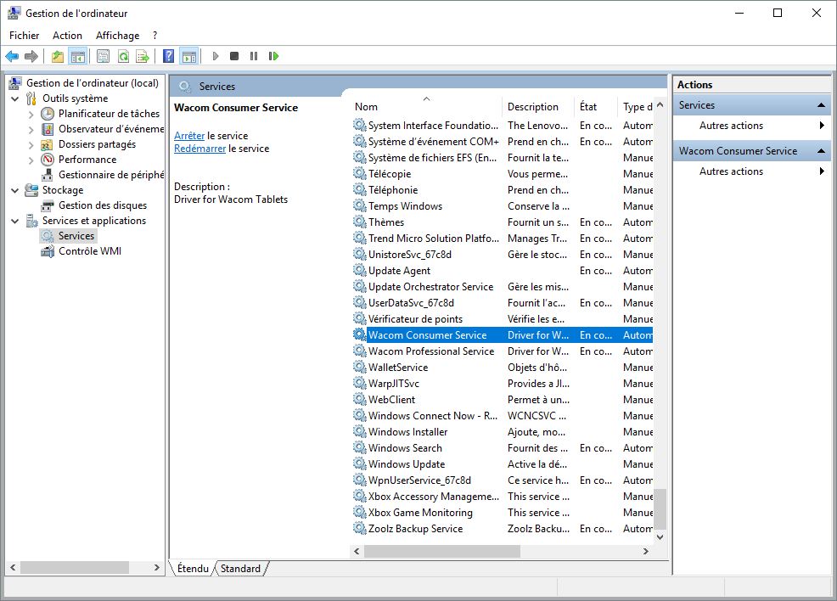Select the Xbox Game Monitoring row
837x601 pixels.
[x=503, y=513]
